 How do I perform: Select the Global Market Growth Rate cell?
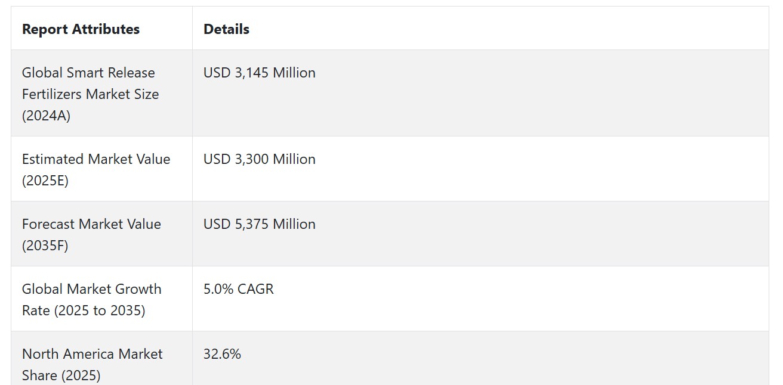[101, 299]
